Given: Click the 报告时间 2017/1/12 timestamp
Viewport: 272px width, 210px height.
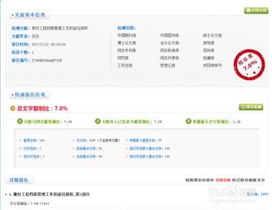Looking at the screenshot, I should pos(48,44).
